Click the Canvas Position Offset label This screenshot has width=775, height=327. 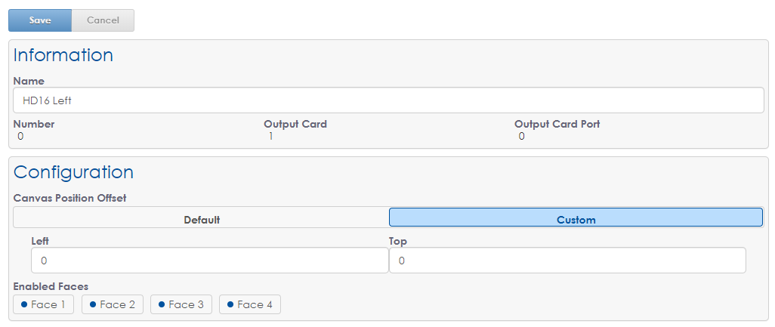[69, 198]
